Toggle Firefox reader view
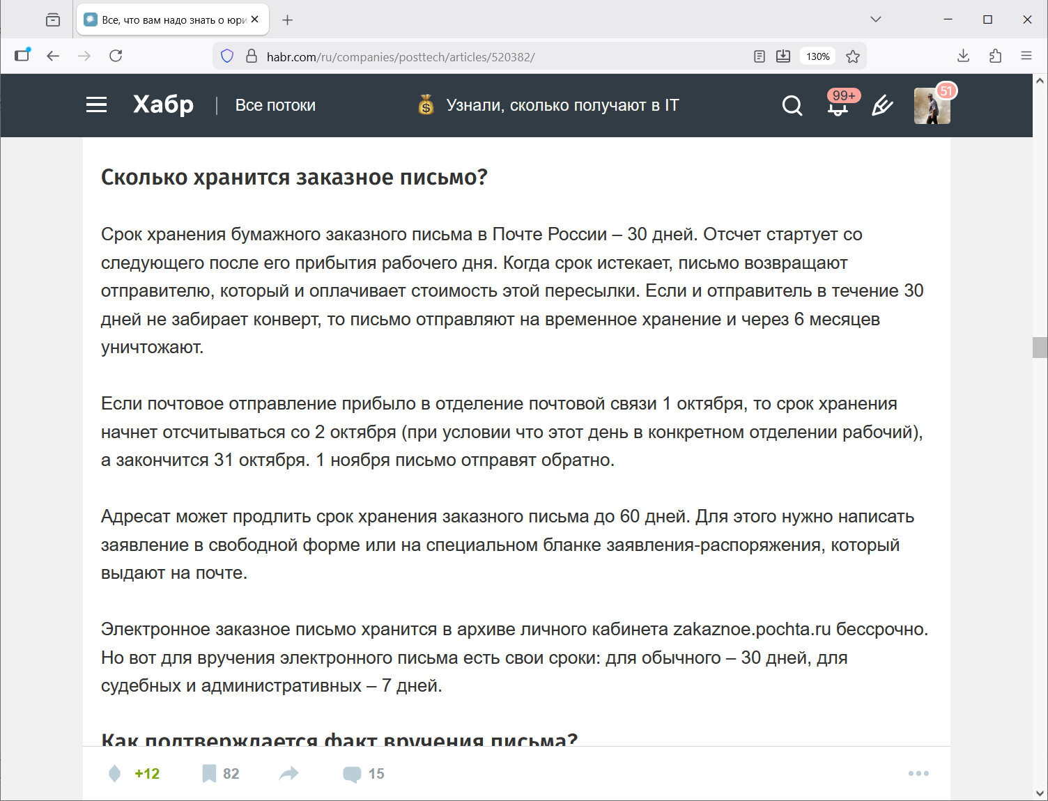The height and width of the screenshot is (801, 1048). [760, 56]
